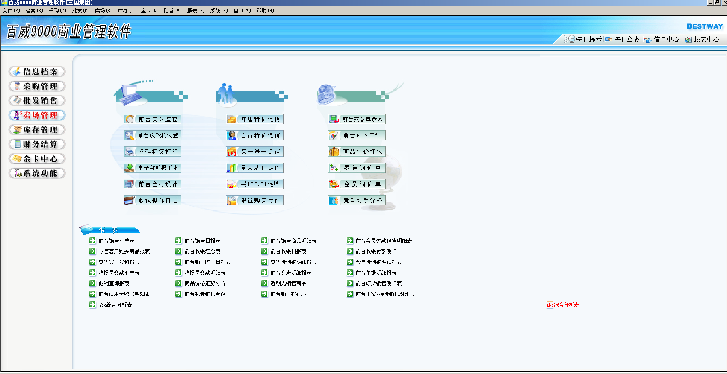
Task: Click 商品特价打包 icon
Action: (x=334, y=152)
